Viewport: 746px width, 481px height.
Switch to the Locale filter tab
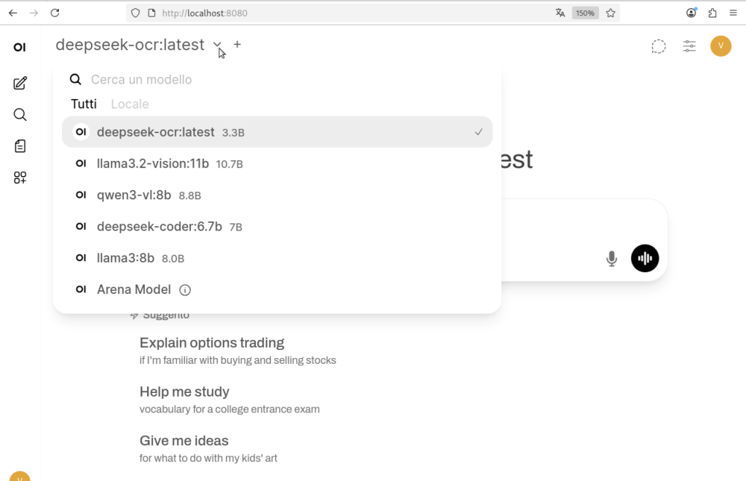(x=130, y=104)
